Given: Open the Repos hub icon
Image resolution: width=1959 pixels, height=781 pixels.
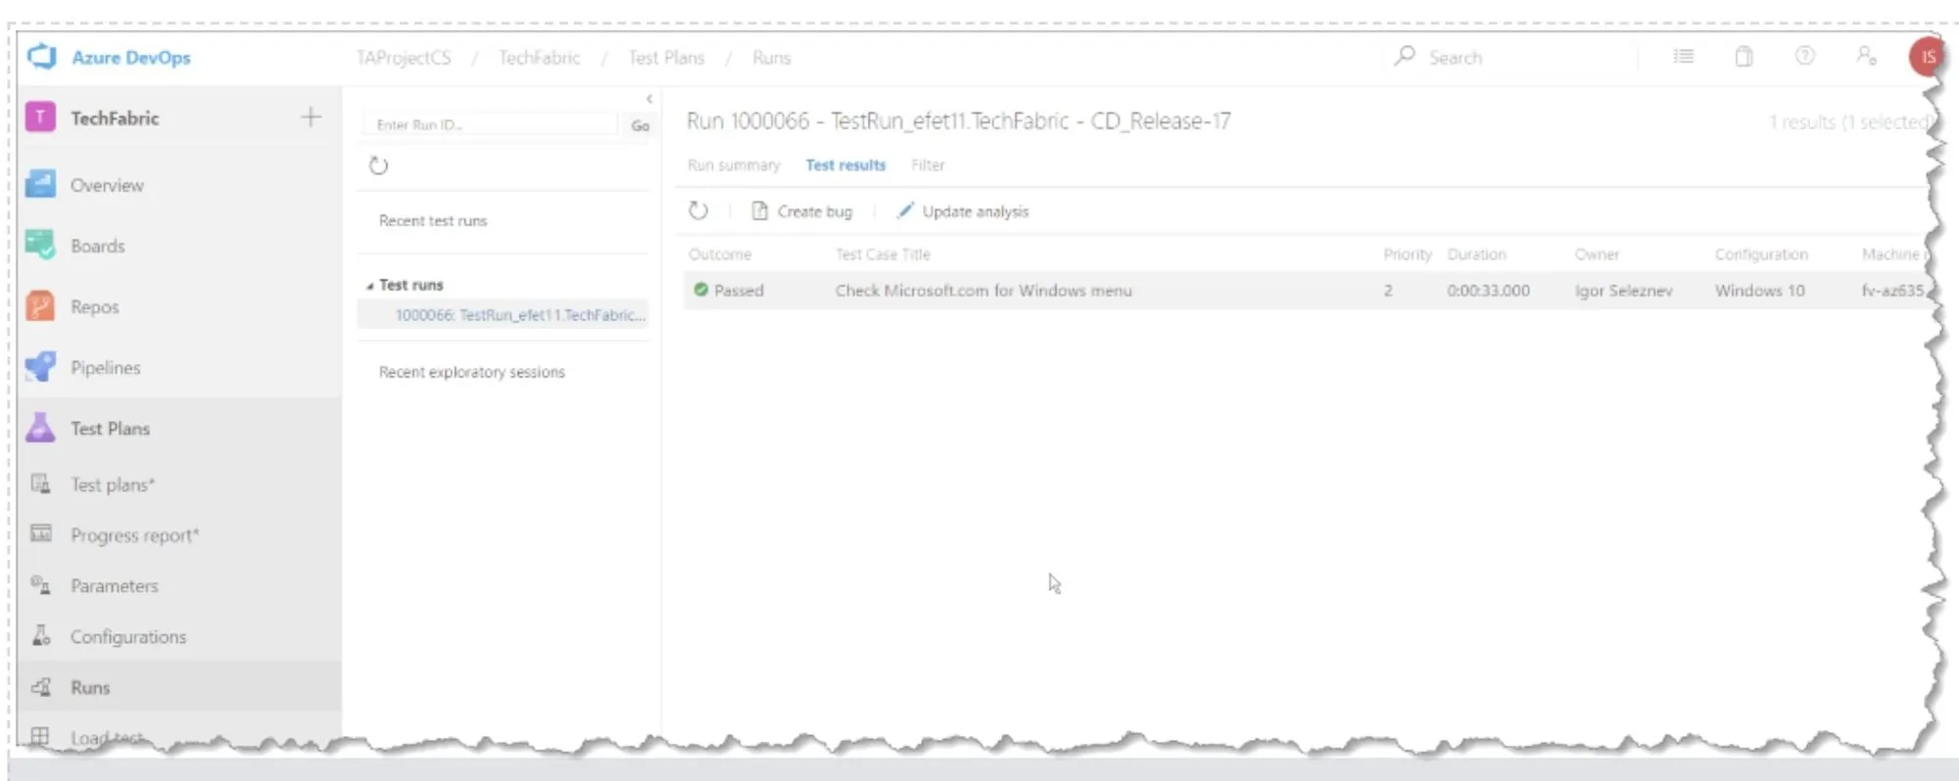Looking at the screenshot, I should tap(40, 306).
